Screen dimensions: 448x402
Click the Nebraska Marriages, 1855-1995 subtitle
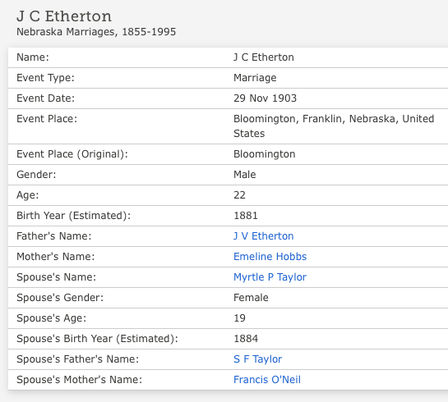(x=96, y=32)
